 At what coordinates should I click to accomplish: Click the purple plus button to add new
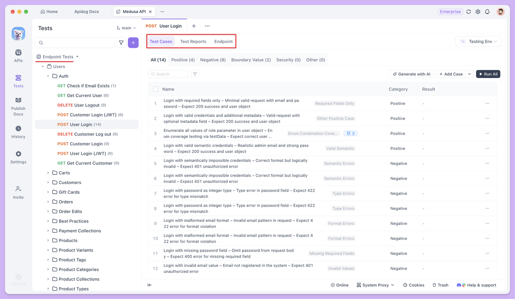133,42
